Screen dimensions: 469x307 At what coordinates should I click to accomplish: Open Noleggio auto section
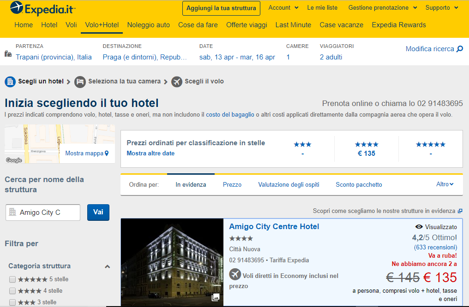coord(148,25)
